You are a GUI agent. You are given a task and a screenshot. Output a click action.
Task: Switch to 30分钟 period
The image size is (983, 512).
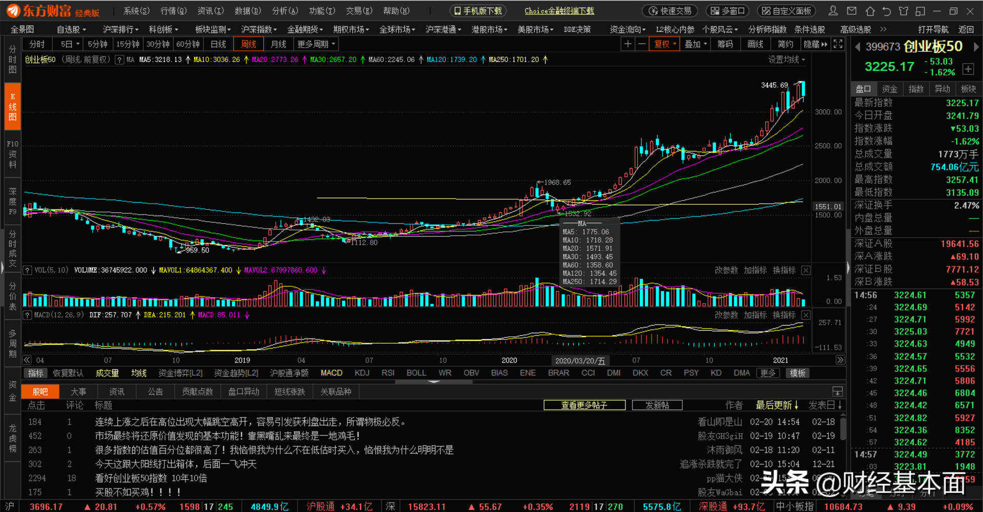pos(158,44)
